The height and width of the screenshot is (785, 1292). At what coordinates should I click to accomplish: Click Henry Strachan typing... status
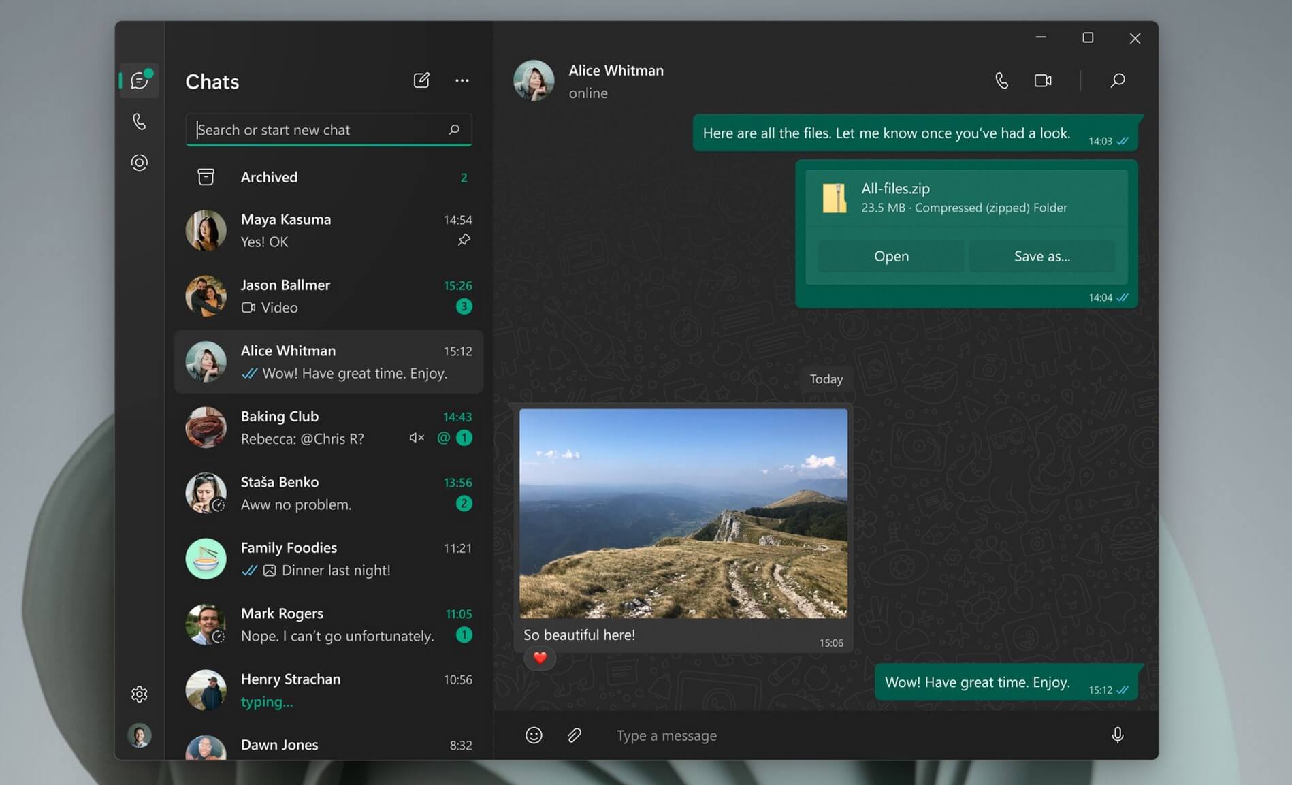(x=267, y=702)
